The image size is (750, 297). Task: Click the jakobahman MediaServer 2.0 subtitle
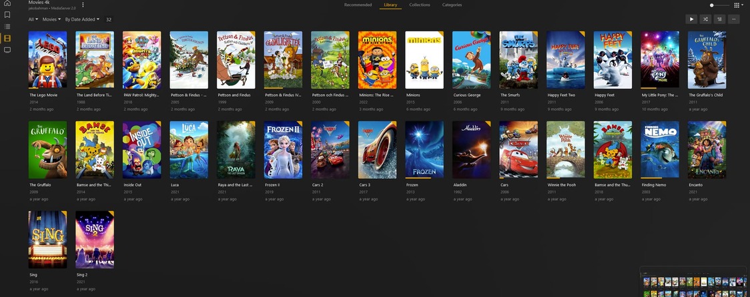click(52, 8)
